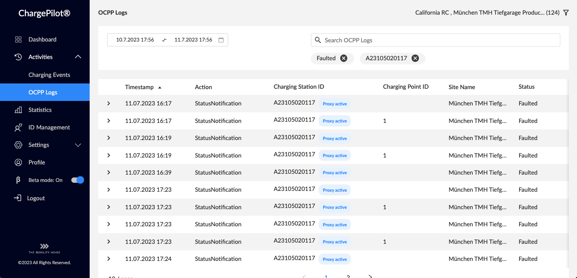Image resolution: width=577 pixels, height=278 pixels.
Task: Click the Action column header
Action: 203,87
